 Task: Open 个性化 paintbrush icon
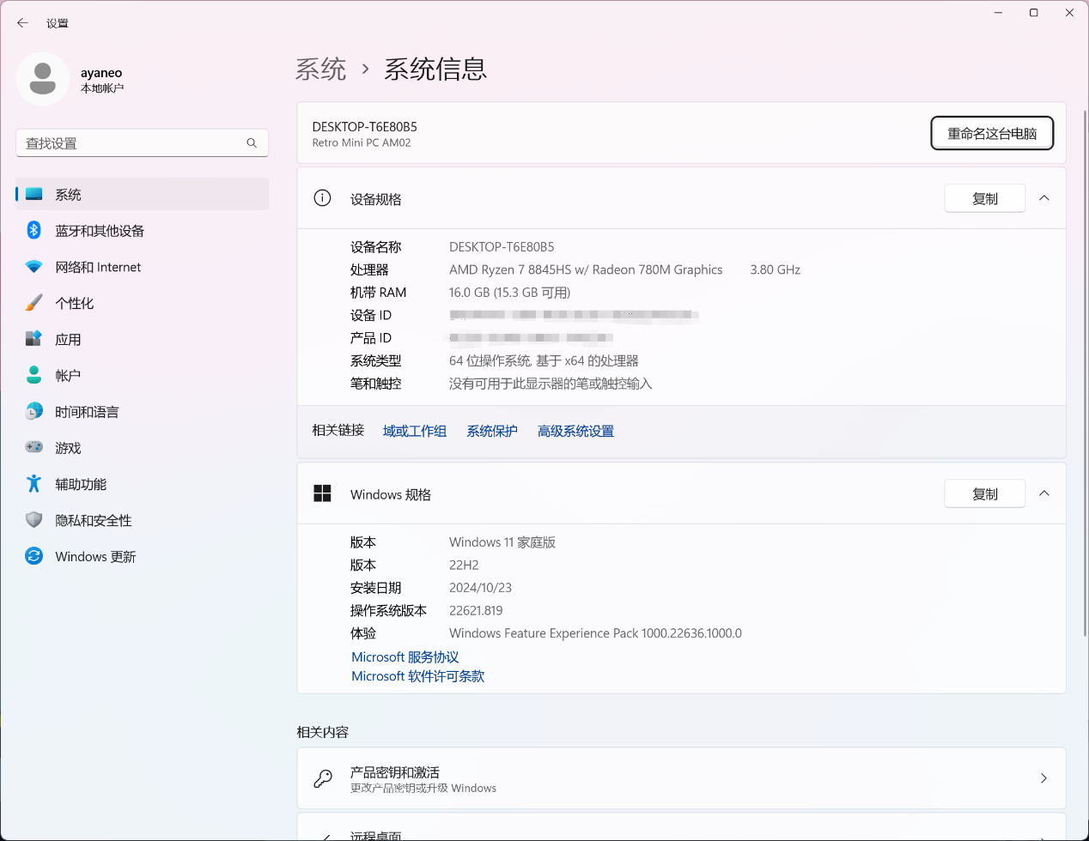pyautogui.click(x=33, y=303)
